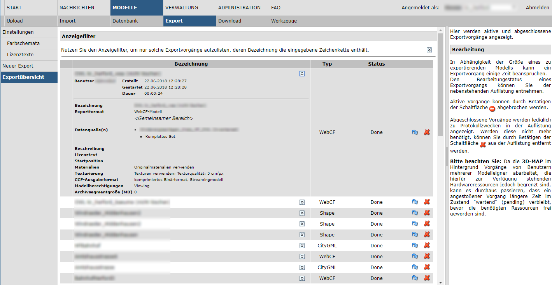552x285 pixels.
Task: Restart the expanded WebCF export at top
Action: 415,132
